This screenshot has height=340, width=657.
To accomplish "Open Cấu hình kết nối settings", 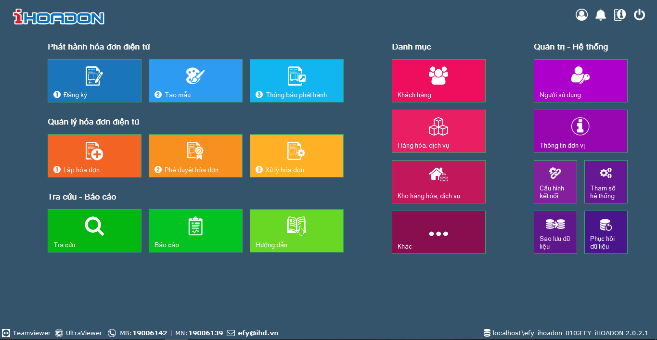I will tap(555, 182).
